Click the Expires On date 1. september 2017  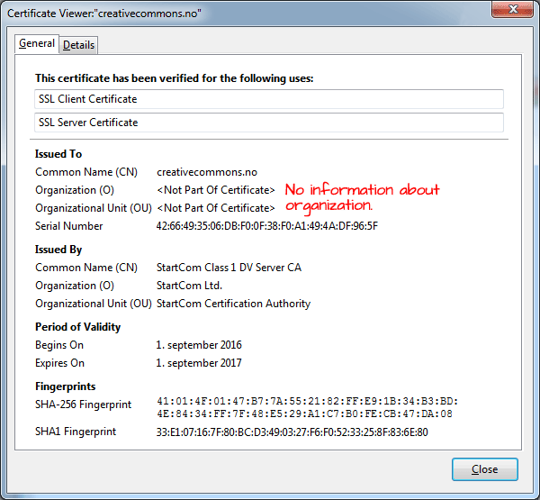pos(199,363)
